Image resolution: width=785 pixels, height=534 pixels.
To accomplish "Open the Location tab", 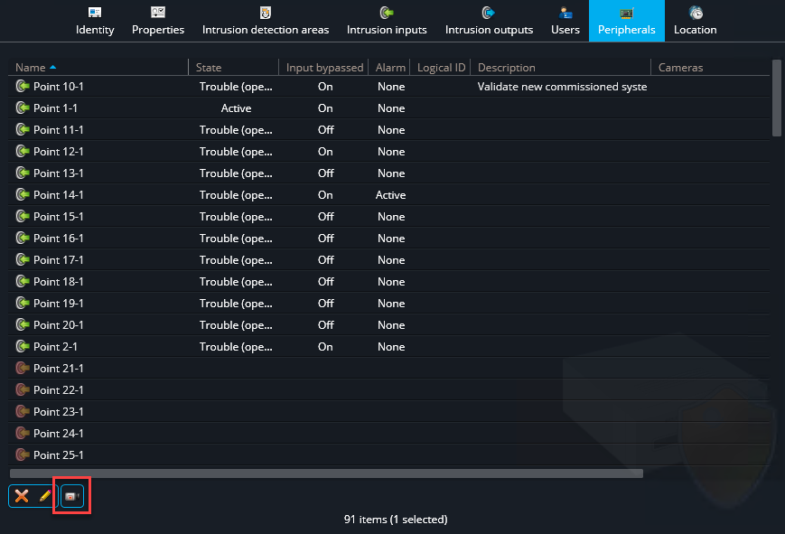I will tap(695, 21).
